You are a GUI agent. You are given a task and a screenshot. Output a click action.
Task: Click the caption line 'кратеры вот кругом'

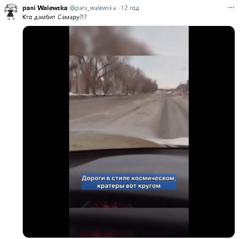pos(129,186)
